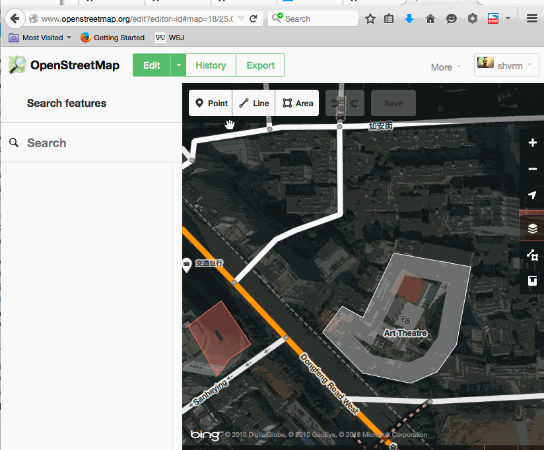Open the shvrm user menu
This screenshot has height=450, width=544.
[506, 65]
